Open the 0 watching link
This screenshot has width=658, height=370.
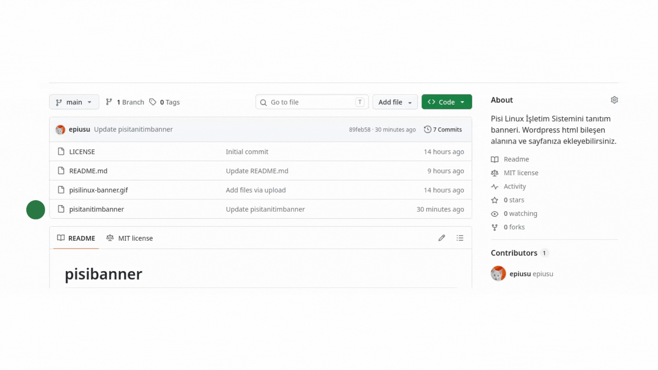click(x=520, y=214)
